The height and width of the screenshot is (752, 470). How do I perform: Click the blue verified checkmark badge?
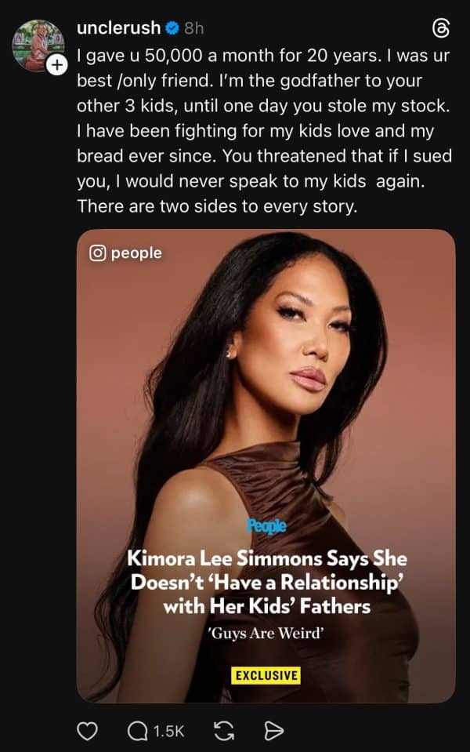click(172, 28)
